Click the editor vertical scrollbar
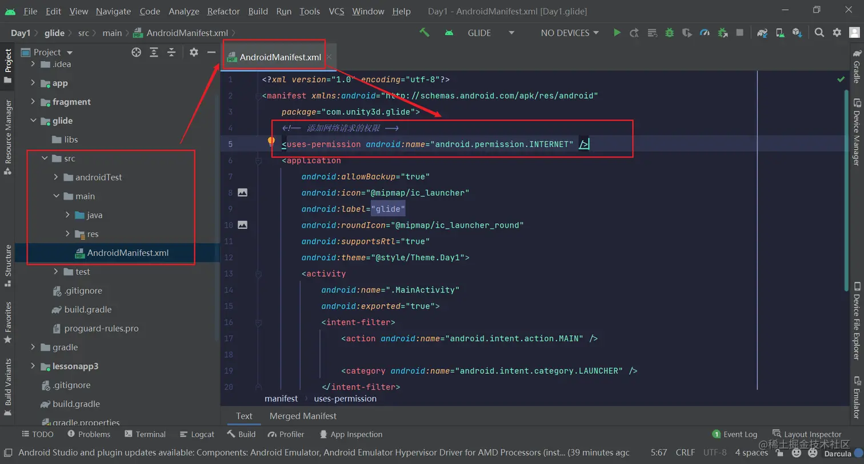Screen dimensions: 864x464 [846, 191]
